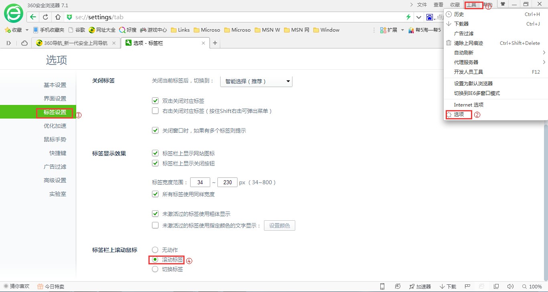Open the home page icon
Screen dimensions: 548x292
point(58,17)
